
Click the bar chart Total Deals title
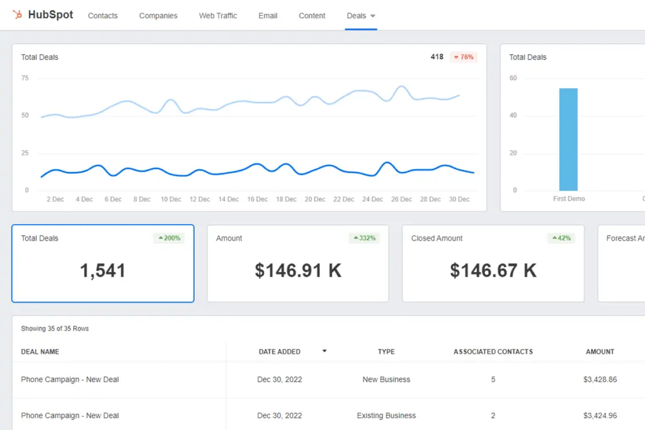pos(528,57)
